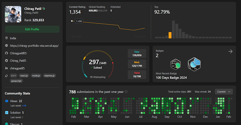Click the Max streak 24 stat
Viewport: 241px width, 125px height.
coord(203,92)
